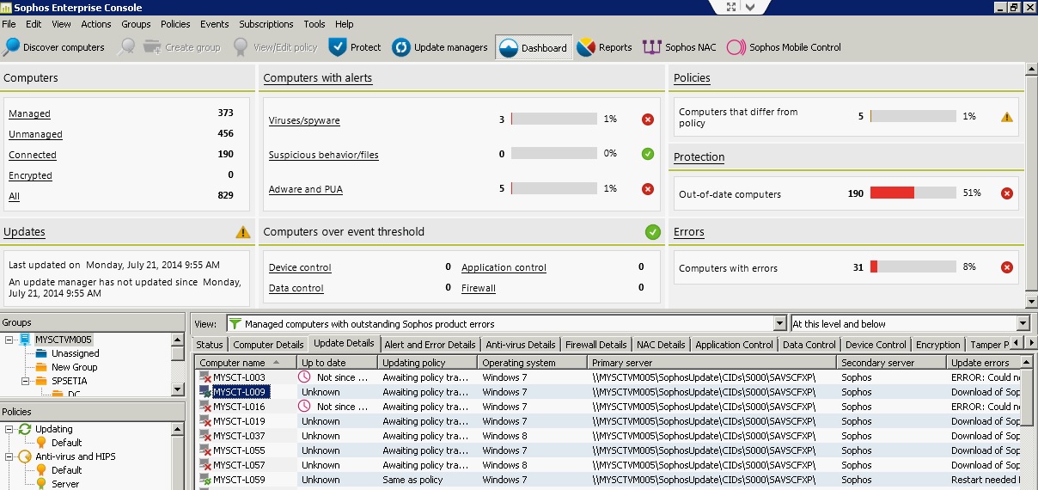This screenshot has width=1038, height=490.
Task: Click the Updates warning triangle icon
Action: tap(243, 231)
